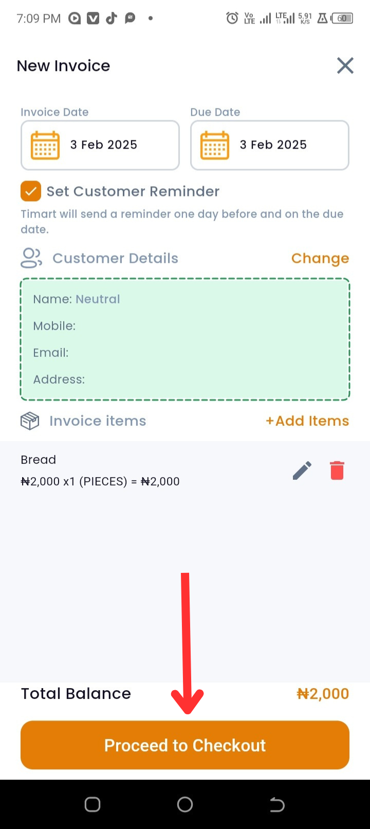
Task: Tap the Customer Details people icon
Action: point(31,258)
